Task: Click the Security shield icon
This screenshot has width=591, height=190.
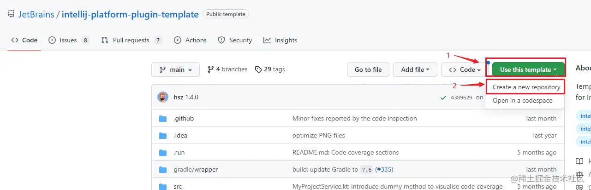Action: pos(221,40)
